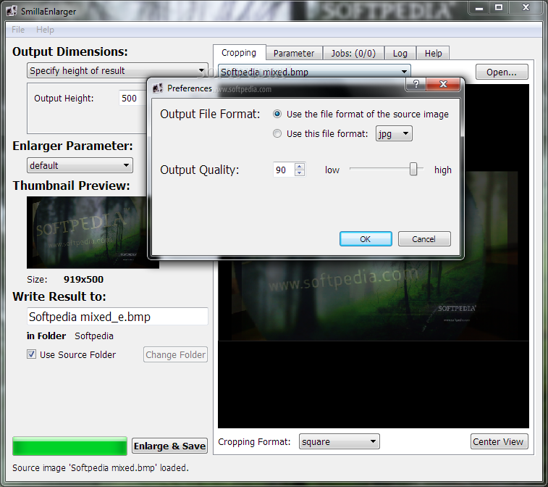This screenshot has height=487, width=548.
Task: Switch to the Log tab
Action: (400, 53)
